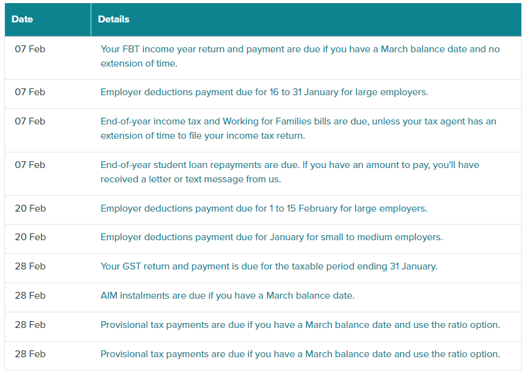
Task: Select 20 Feb date beside large employers row
Action: [30, 208]
